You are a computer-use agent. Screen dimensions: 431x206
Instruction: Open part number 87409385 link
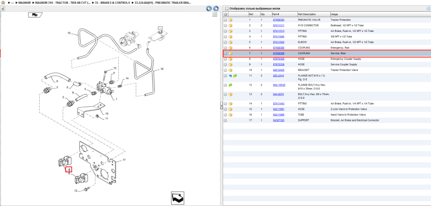click(x=278, y=48)
